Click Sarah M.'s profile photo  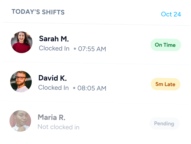(22, 42)
